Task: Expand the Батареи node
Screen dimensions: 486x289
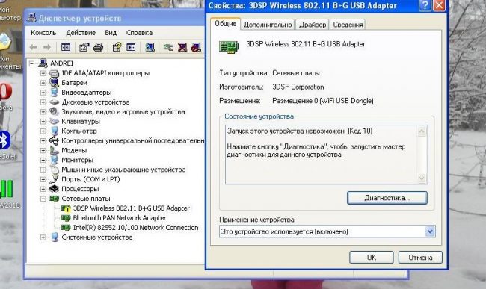Action: [43, 83]
